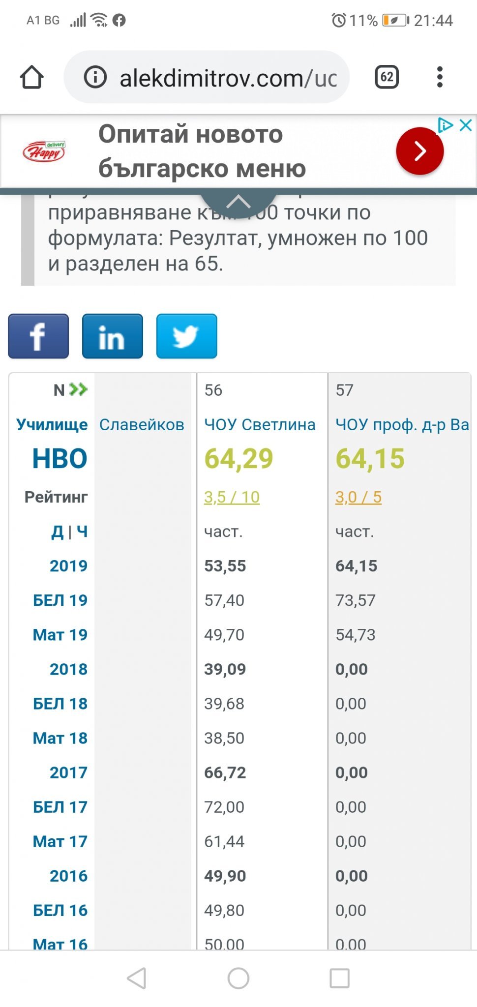Open the 3,0 / 5 rating link

358,497
